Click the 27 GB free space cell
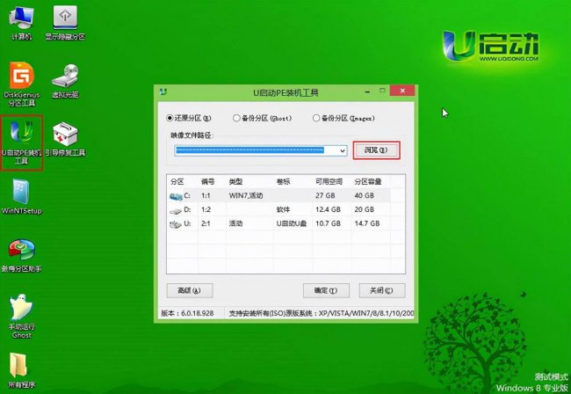The height and width of the screenshot is (394, 571). point(325,196)
